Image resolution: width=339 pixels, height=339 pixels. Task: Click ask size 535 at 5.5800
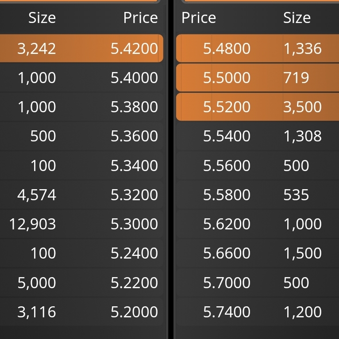[x=296, y=195]
